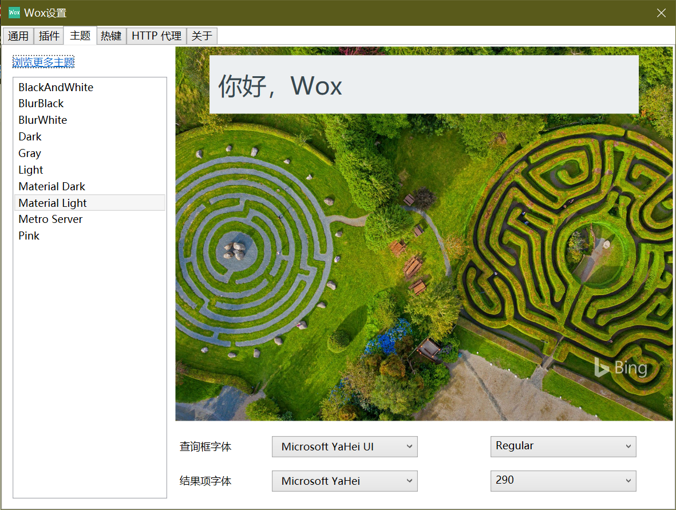This screenshot has height=510, width=676.
Task: Choose the Light theme
Action: click(90, 170)
